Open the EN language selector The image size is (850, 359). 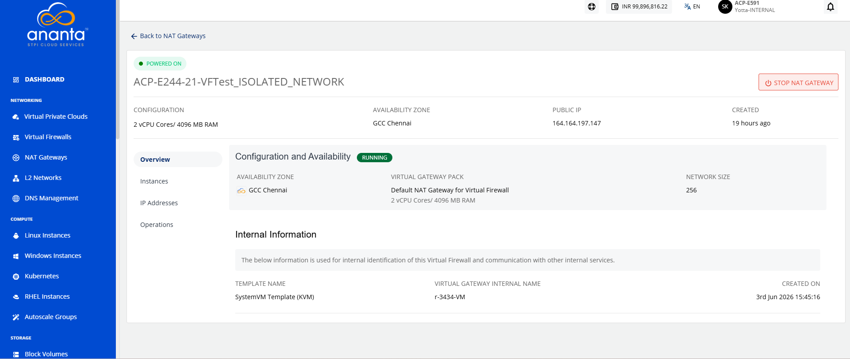(x=692, y=7)
